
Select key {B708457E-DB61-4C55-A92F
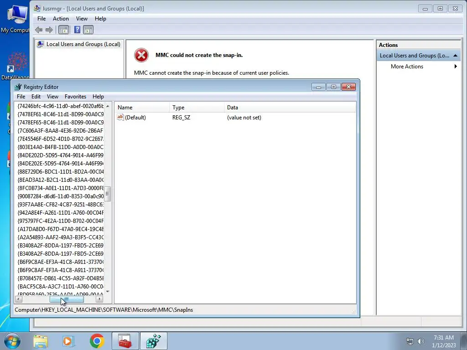pos(61,278)
